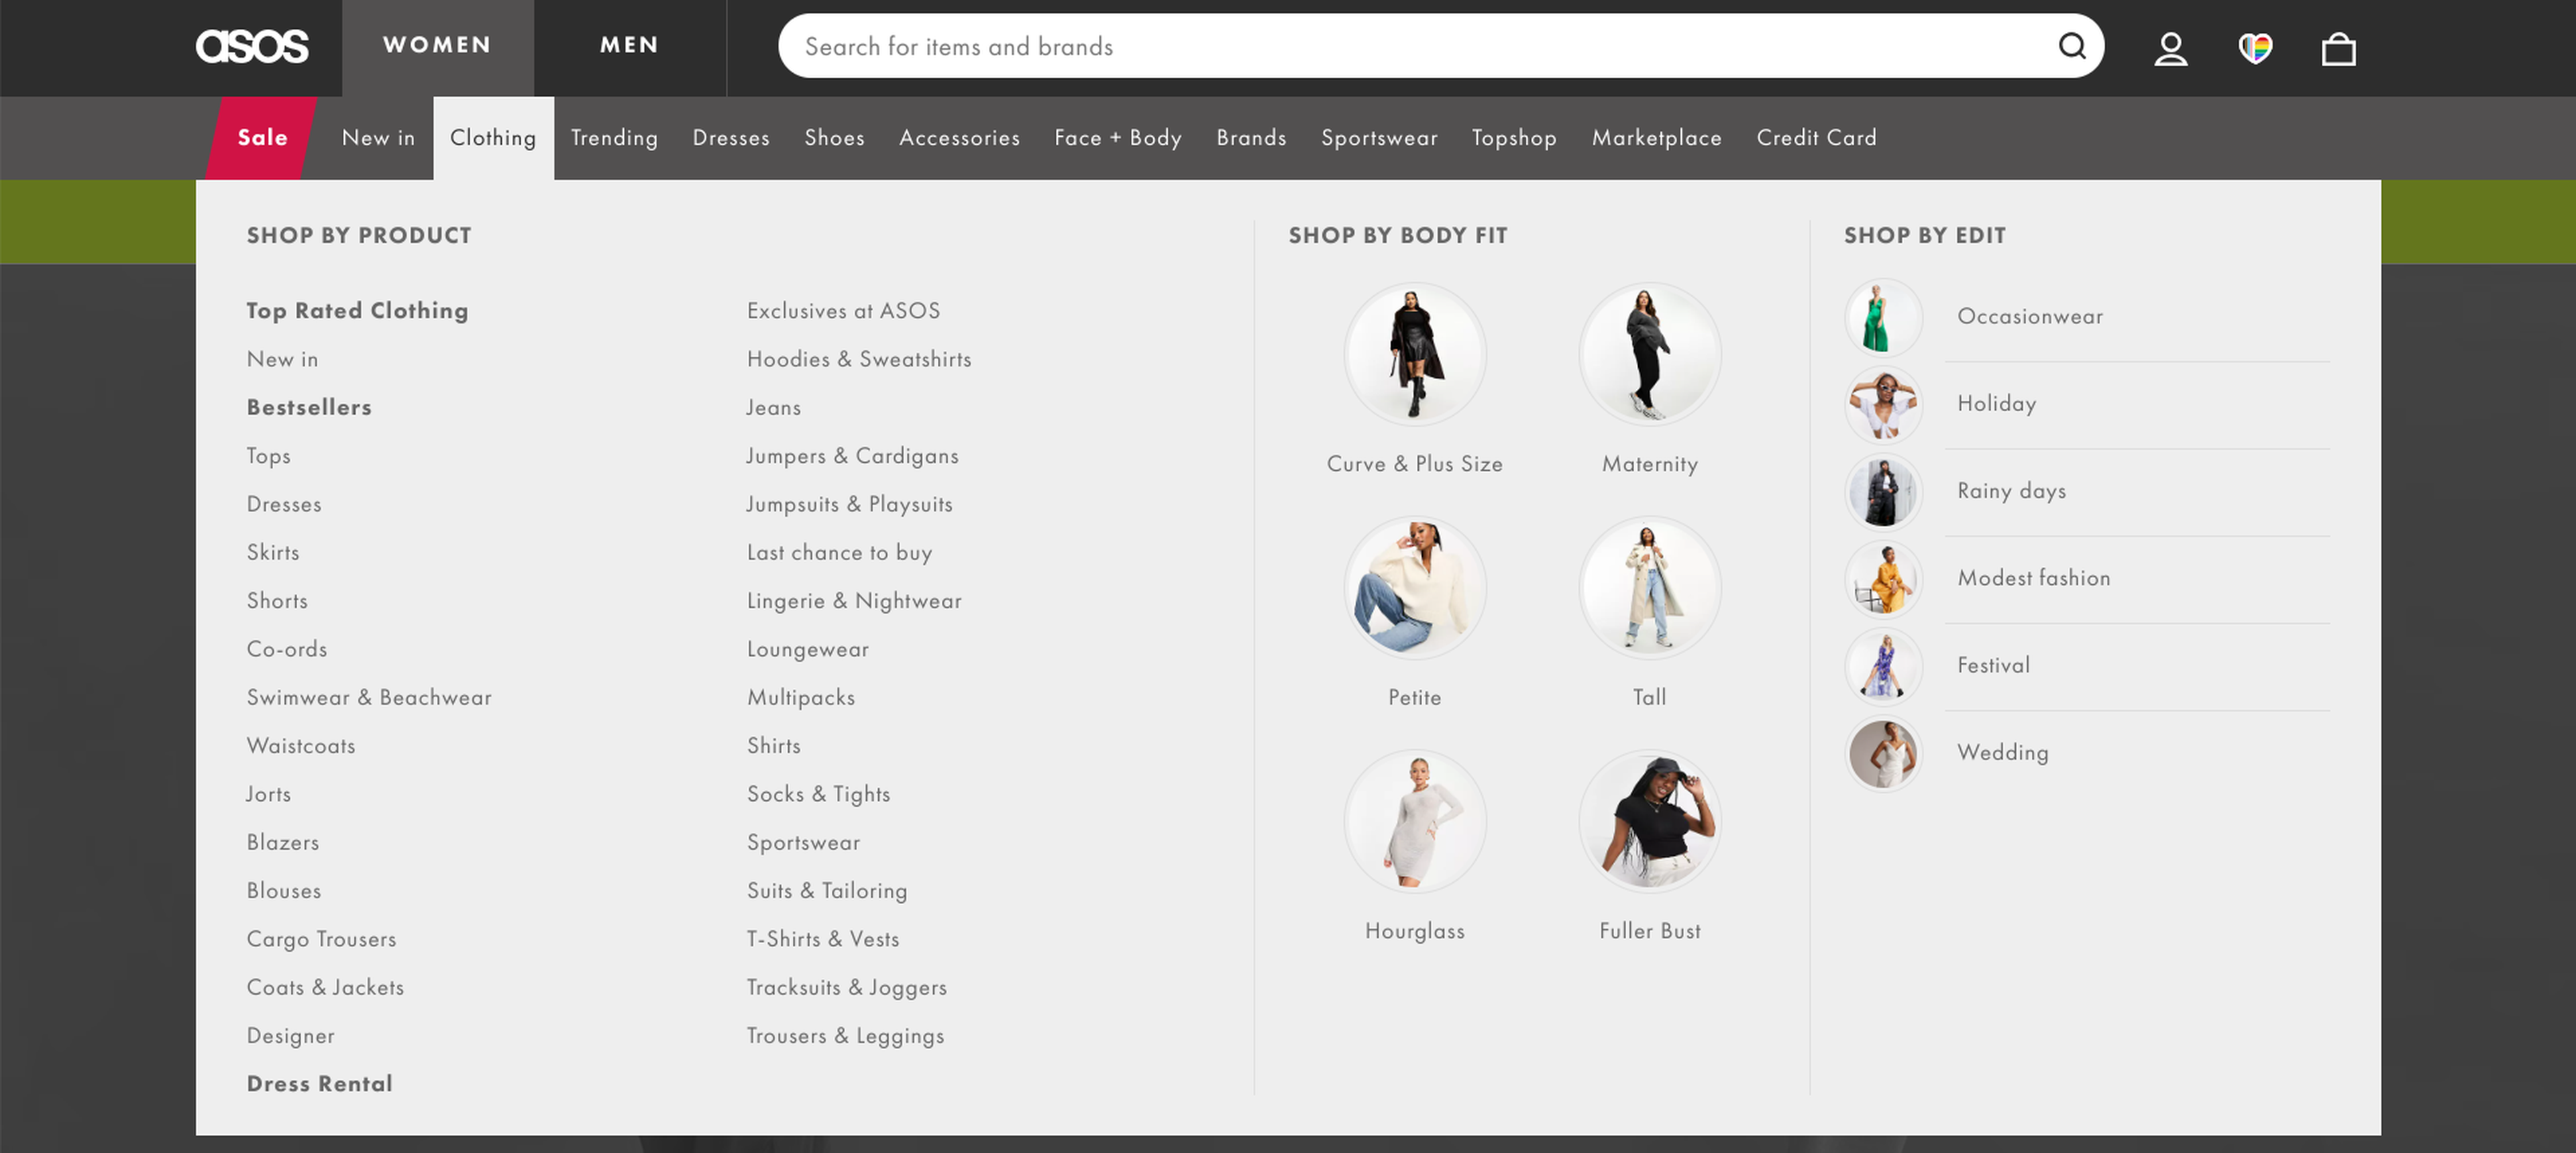Select the WOMEN section tab
Screen dimensions: 2576x1153
point(437,45)
